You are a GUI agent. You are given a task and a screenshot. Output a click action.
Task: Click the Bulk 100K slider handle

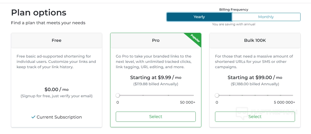[217, 95]
